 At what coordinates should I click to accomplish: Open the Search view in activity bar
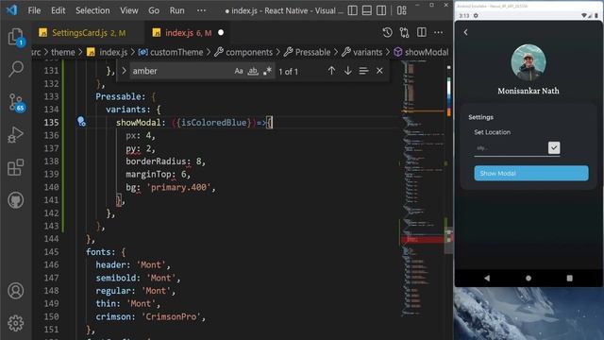pyautogui.click(x=16, y=69)
